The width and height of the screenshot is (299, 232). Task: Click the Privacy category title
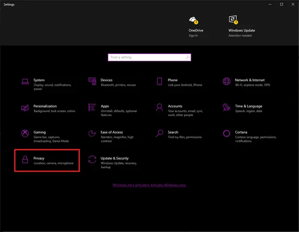(39, 158)
